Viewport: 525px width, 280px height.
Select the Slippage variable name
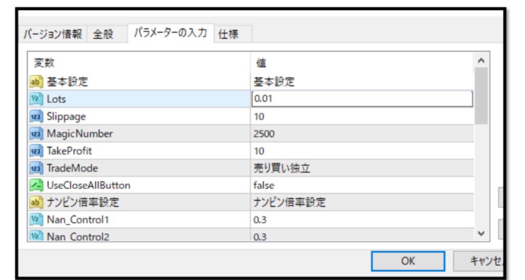click(66, 117)
